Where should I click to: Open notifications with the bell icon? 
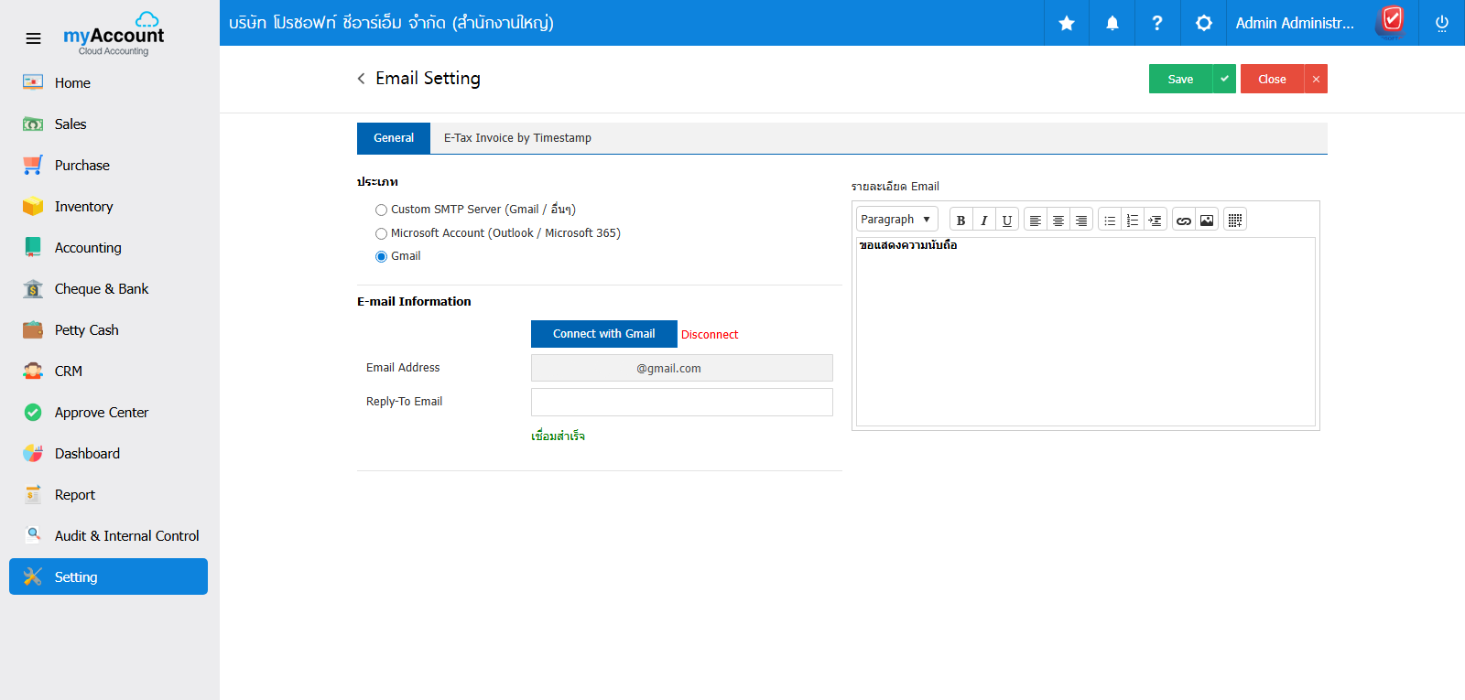pyautogui.click(x=1112, y=23)
